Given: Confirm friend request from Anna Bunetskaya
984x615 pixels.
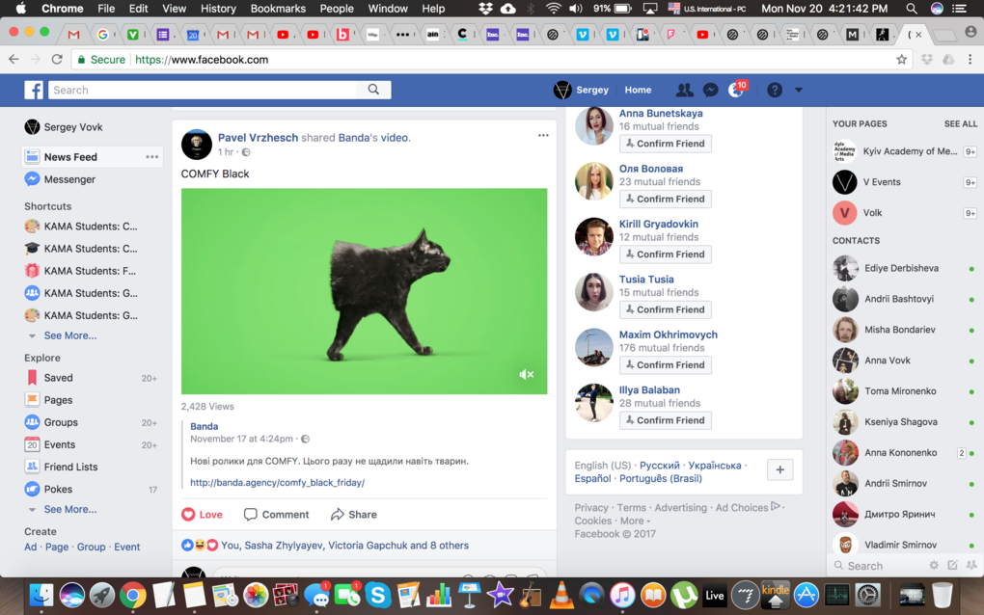Looking at the screenshot, I should [666, 144].
